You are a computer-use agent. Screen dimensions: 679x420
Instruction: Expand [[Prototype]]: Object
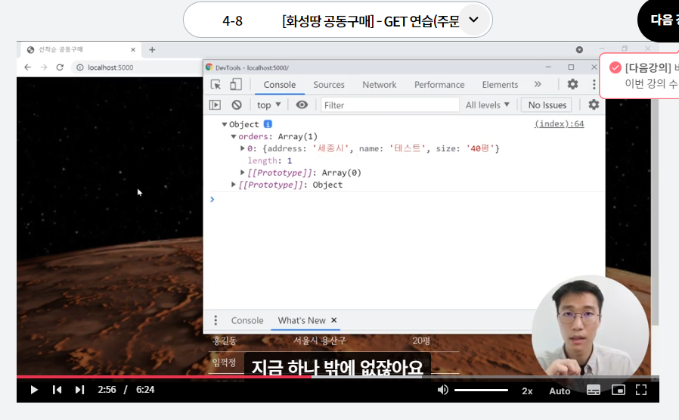coord(234,185)
